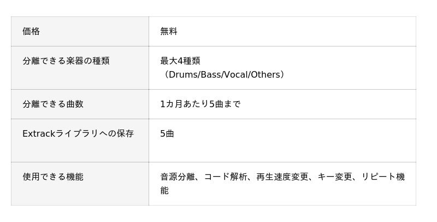Click 音源分離 in the features list
This screenshot has width=437, height=222.
(x=178, y=177)
